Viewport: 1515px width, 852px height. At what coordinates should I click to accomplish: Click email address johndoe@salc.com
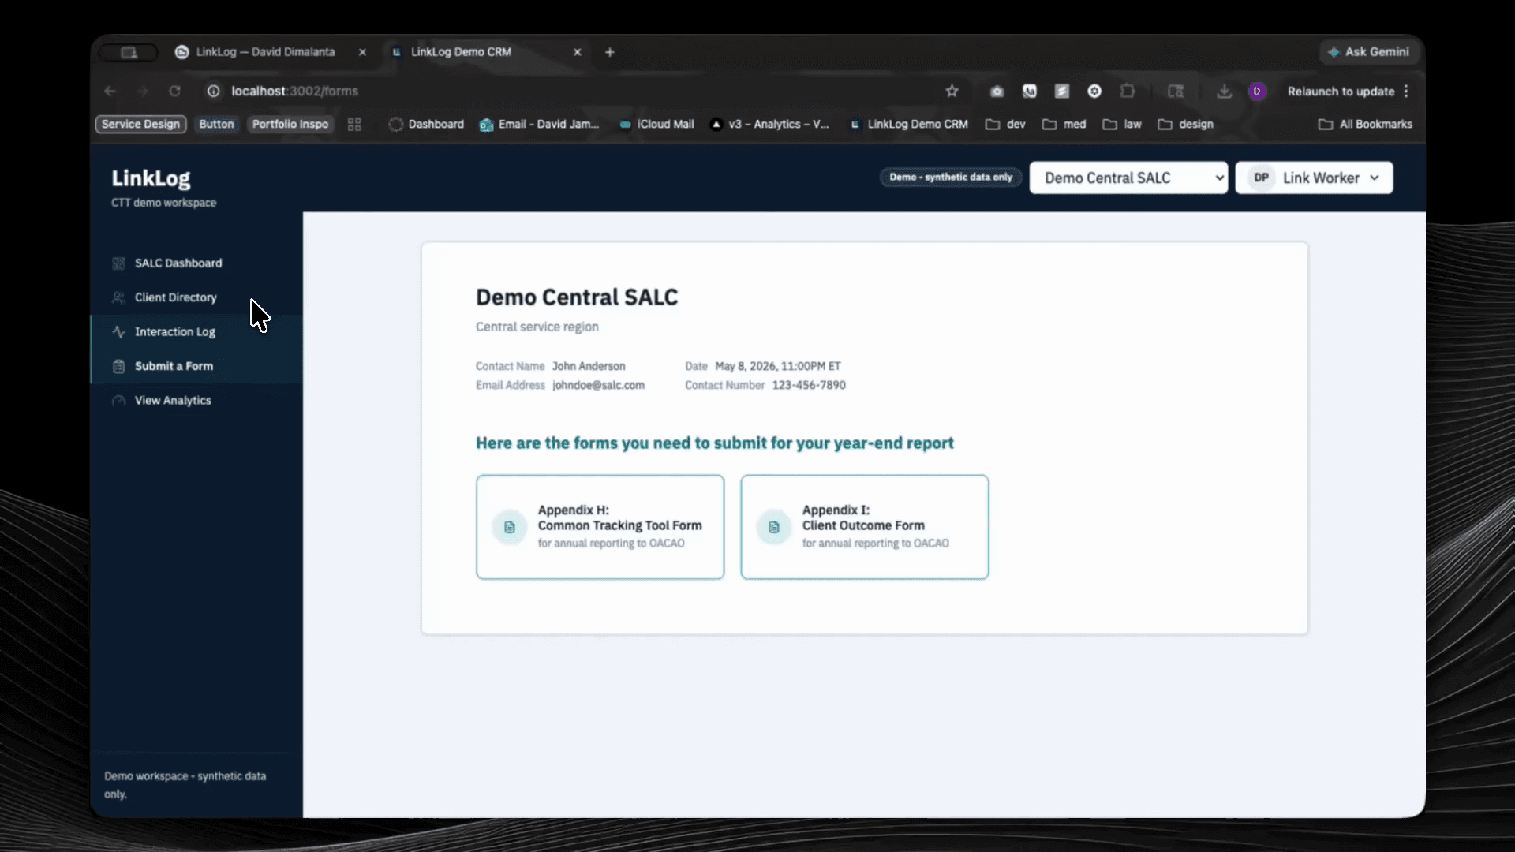(598, 386)
